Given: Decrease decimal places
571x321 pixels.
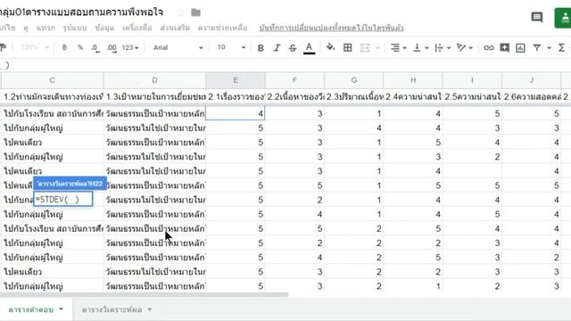Looking at the screenshot, I should (x=95, y=47).
